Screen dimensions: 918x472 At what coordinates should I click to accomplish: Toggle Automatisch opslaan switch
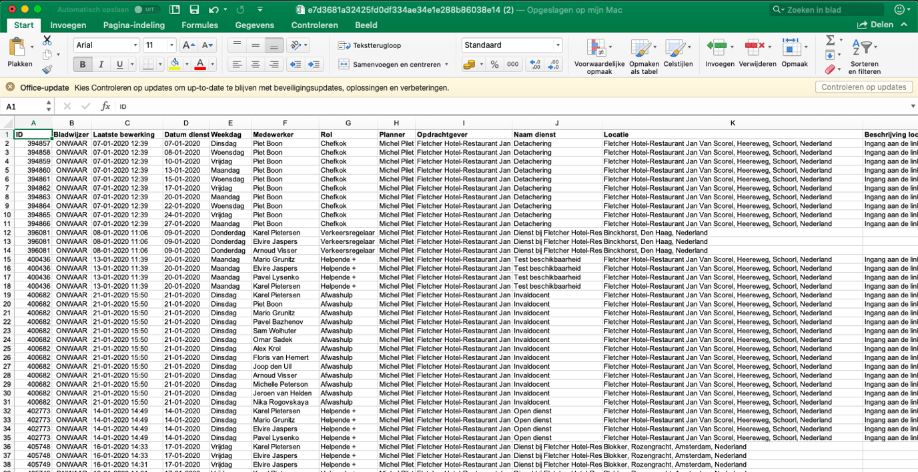[146, 9]
